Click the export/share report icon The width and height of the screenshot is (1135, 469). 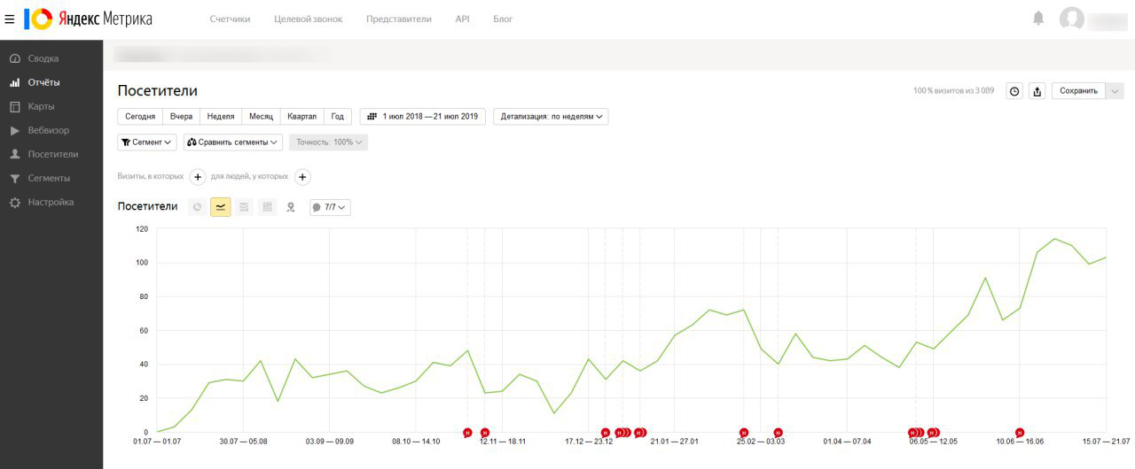pos(1037,91)
